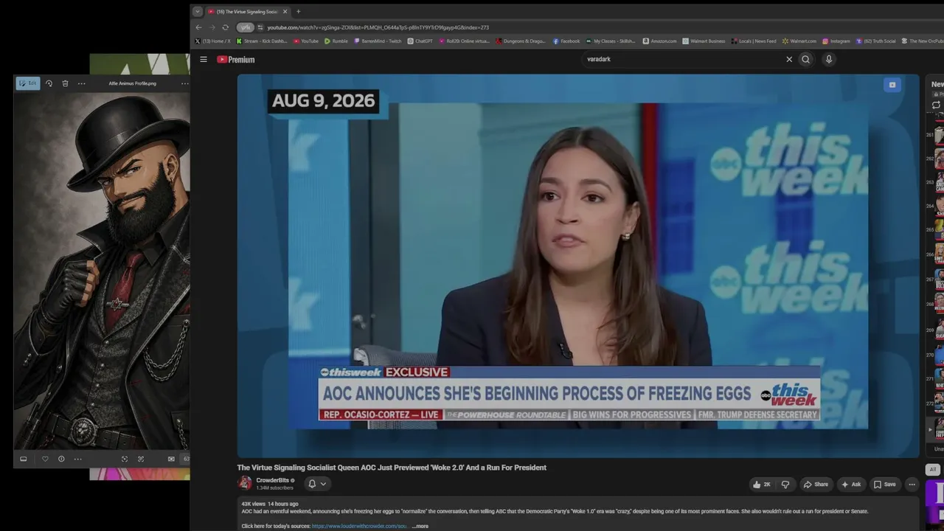
Task: Share the AOC video
Action: pos(816,485)
